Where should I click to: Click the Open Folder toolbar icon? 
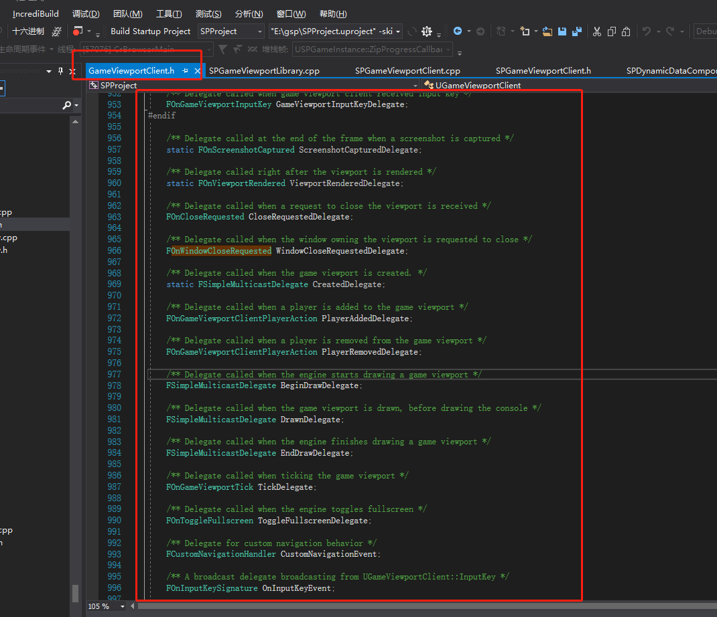point(548,31)
